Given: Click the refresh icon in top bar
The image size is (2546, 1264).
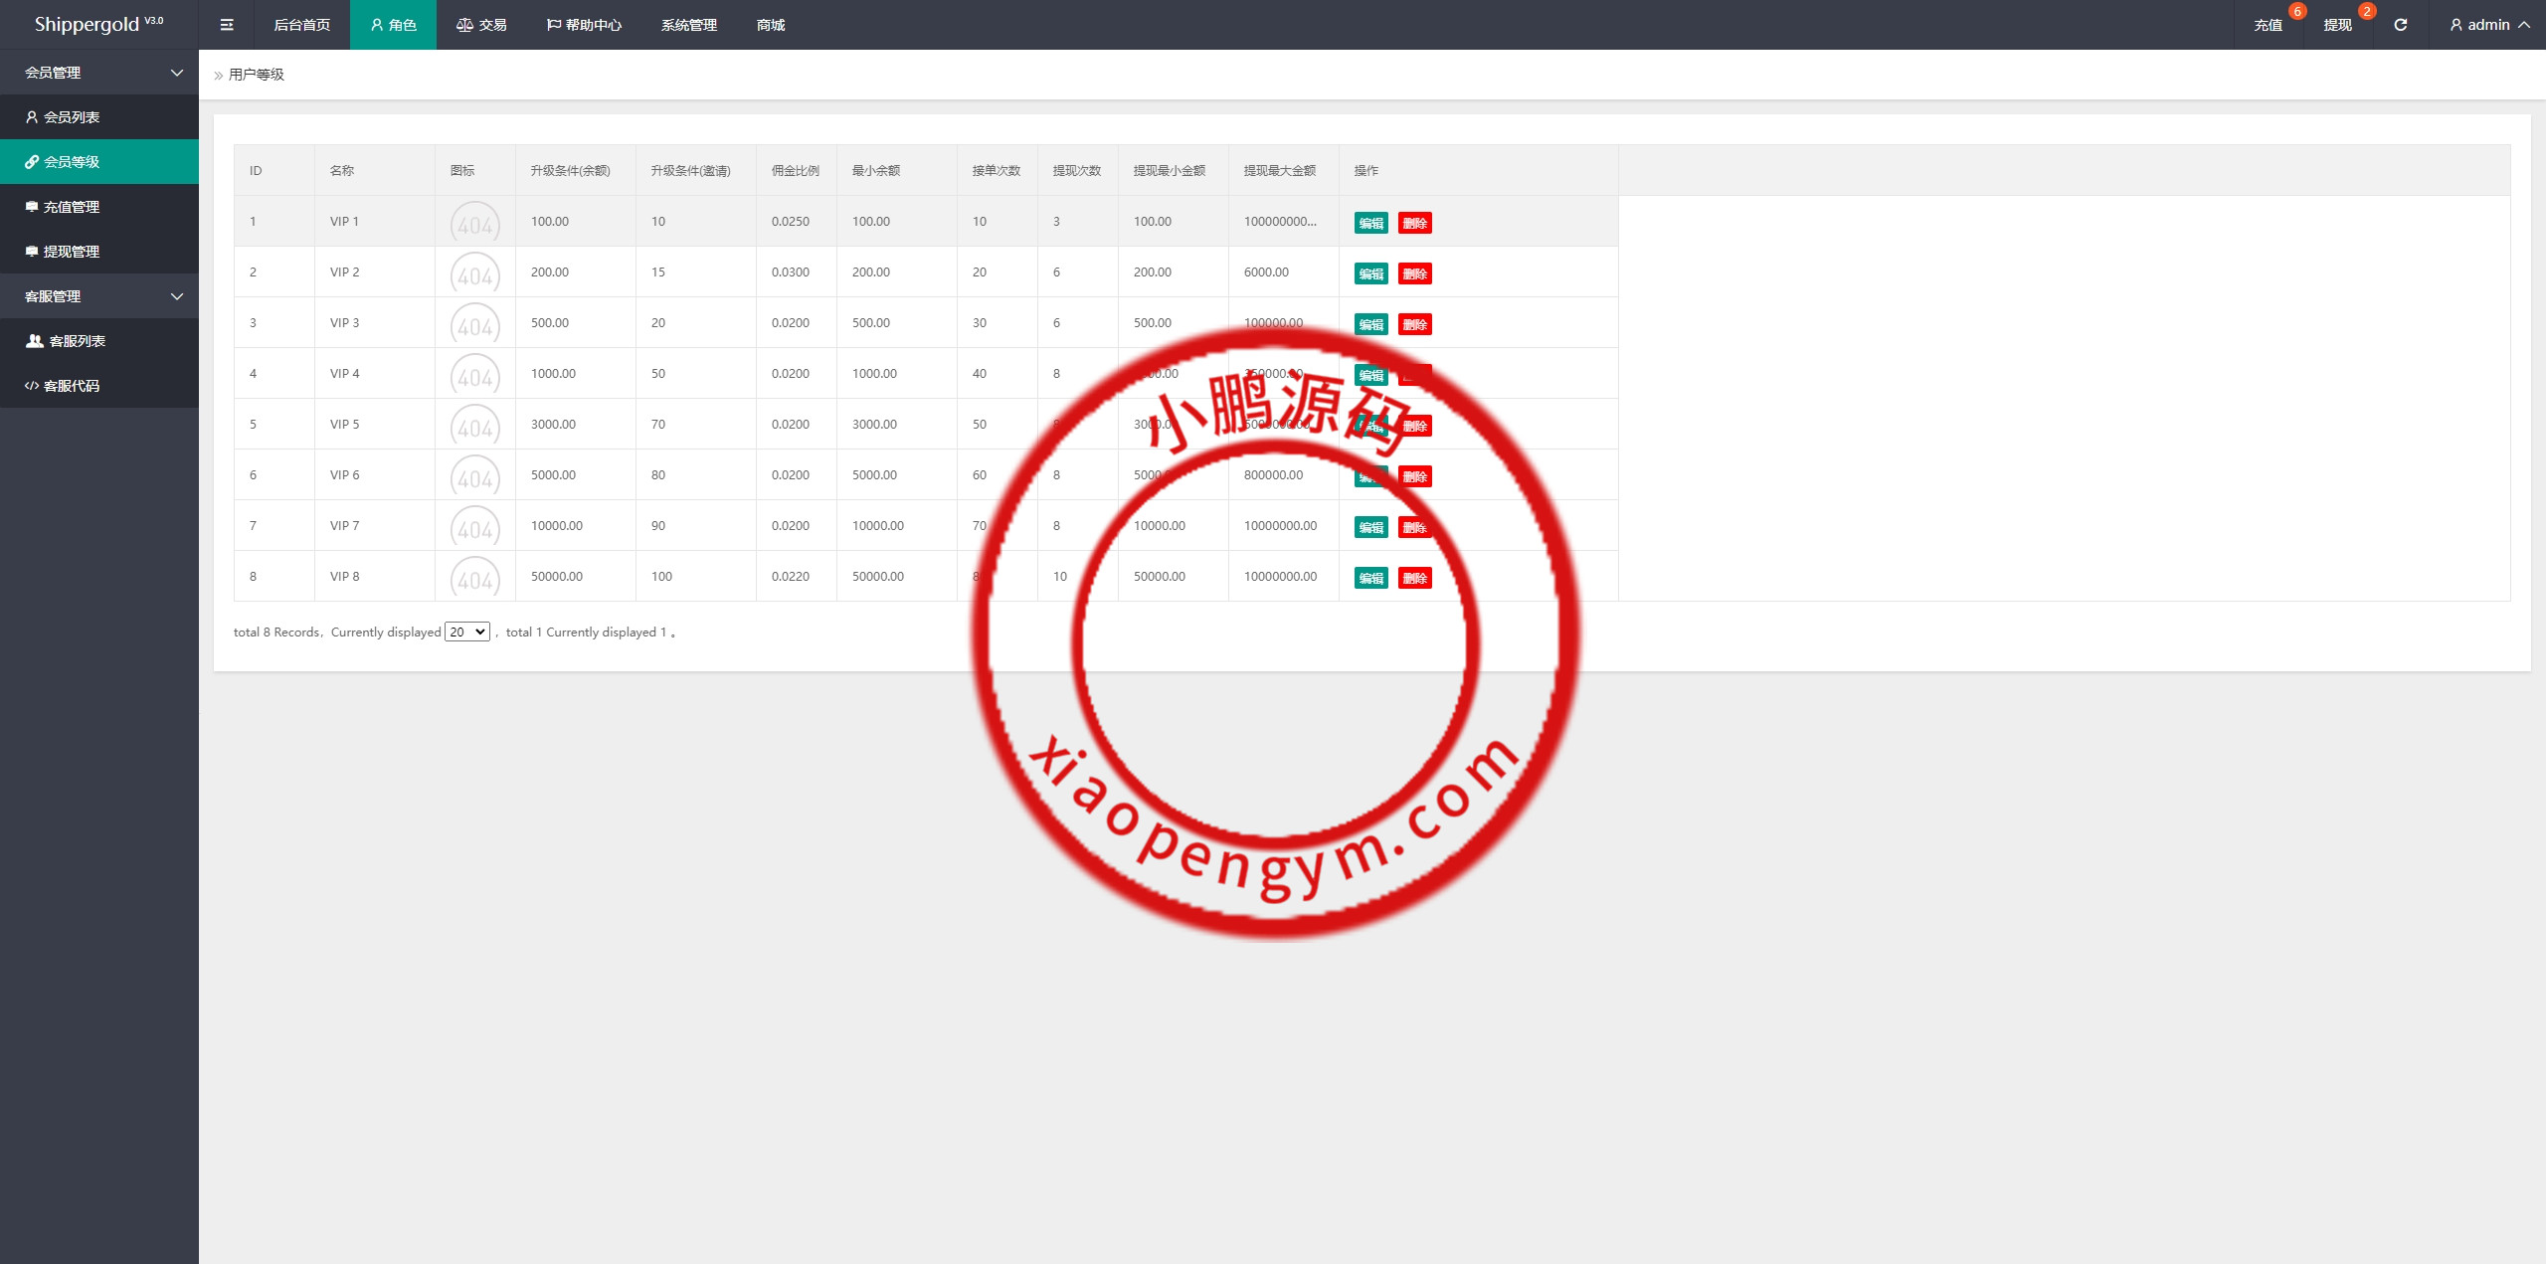Looking at the screenshot, I should tap(2400, 25).
